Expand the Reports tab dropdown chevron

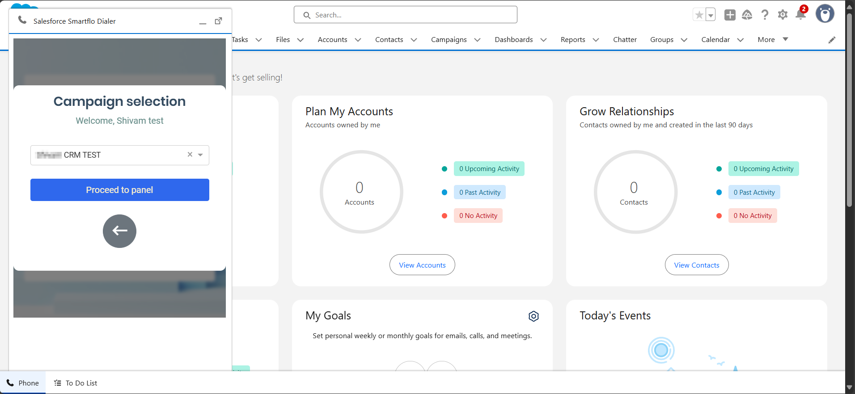click(x=596, y=40)
